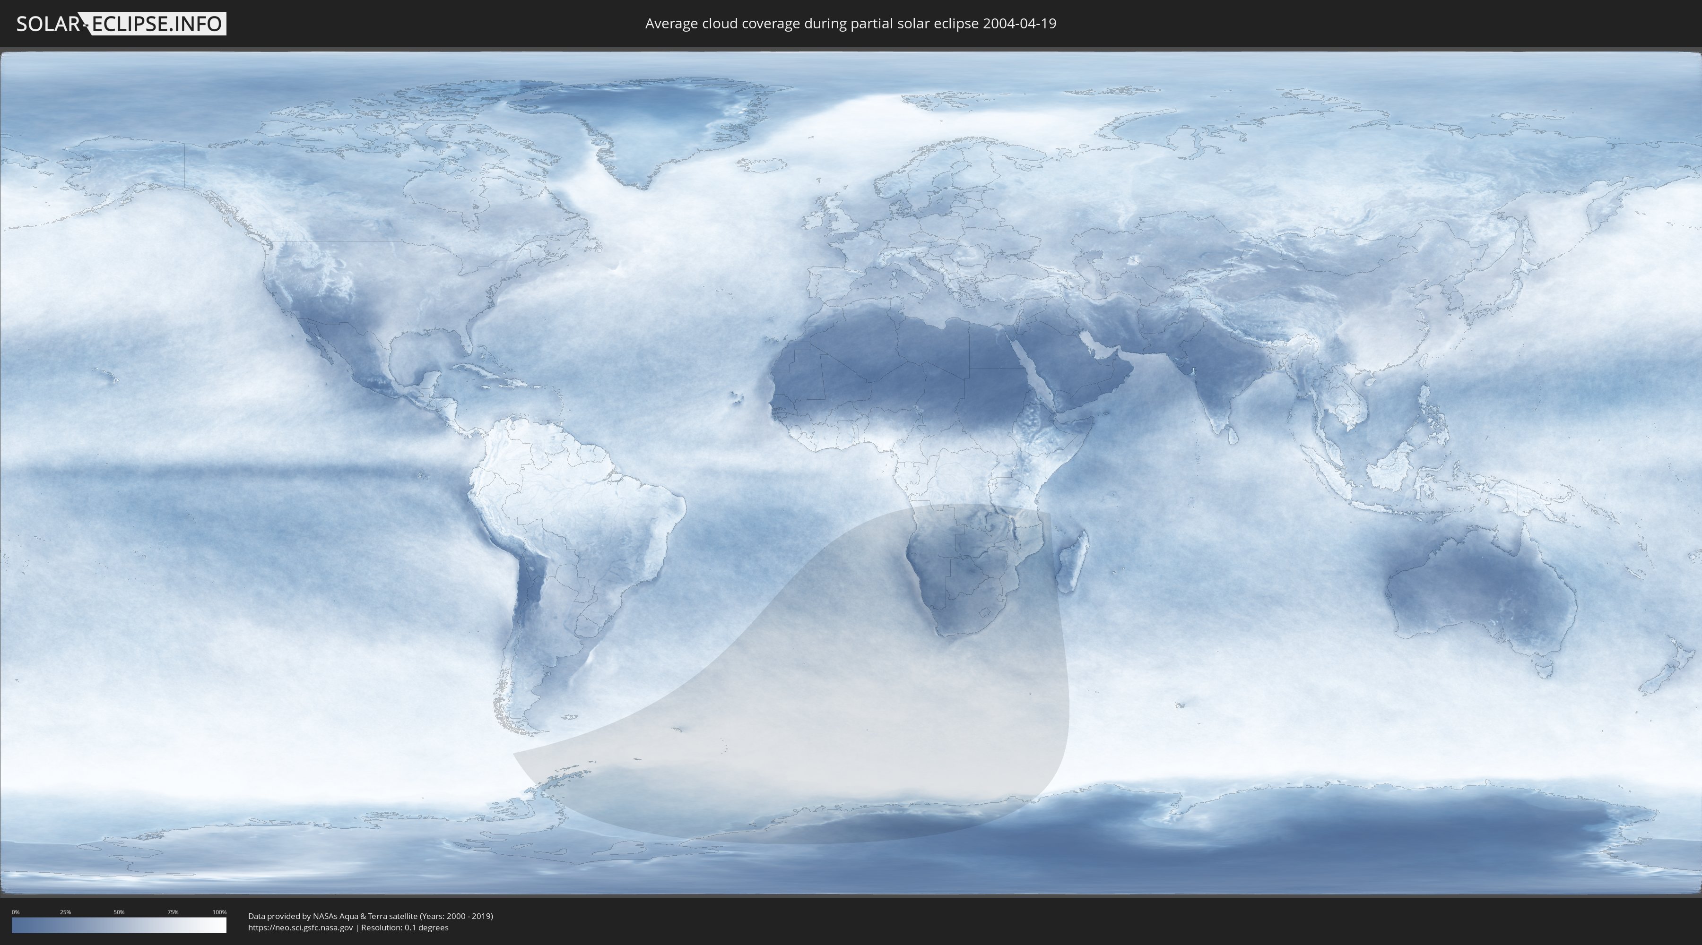Click the cloud coverage gradient legend bar
This screenshot has height=945, width=1702.
119,925
